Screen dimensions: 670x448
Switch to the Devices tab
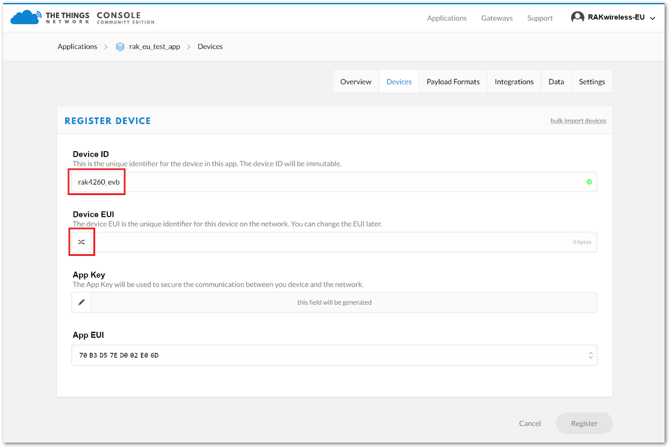(399, 81)
